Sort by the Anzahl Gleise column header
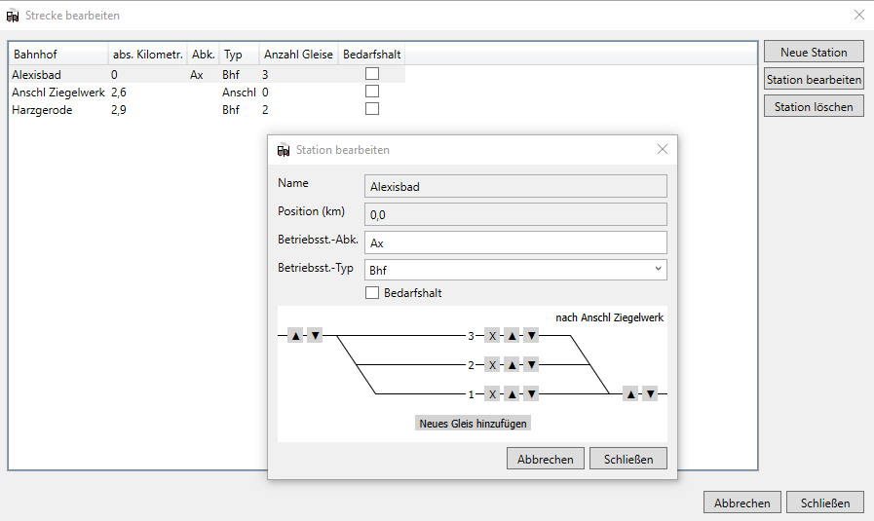Image resolution: width=874 pixels, height=521 pixels. [x=299, y=55]
